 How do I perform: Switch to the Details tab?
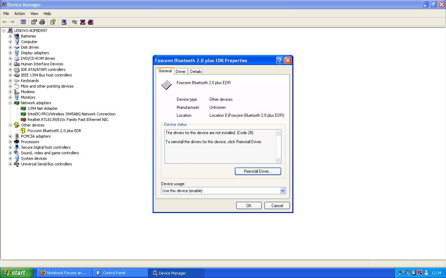click(x=196, y=71)
